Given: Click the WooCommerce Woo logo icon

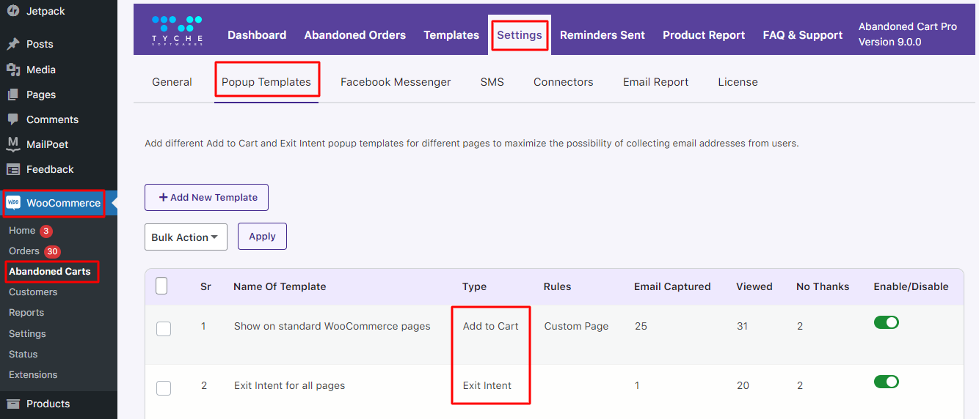Looking at the screenshot, I should pos(13,203).
